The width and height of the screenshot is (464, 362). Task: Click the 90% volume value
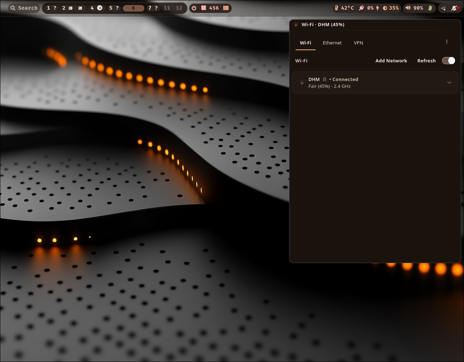click(418, 8)
